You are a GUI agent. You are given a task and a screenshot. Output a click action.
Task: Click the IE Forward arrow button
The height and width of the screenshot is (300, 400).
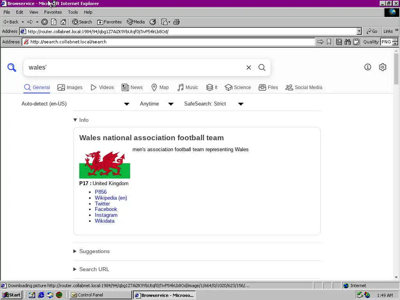30,22
